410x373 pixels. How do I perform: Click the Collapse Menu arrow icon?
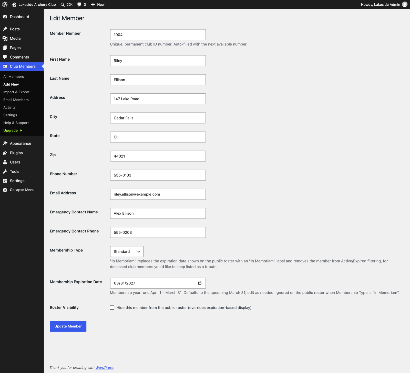(x=5, y=190)
